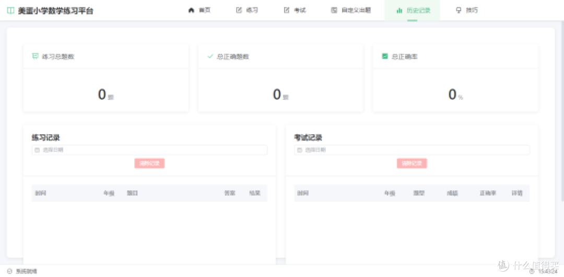
Task: Click the lightbulb icon beside 技巧
Action: click(459, 10)
